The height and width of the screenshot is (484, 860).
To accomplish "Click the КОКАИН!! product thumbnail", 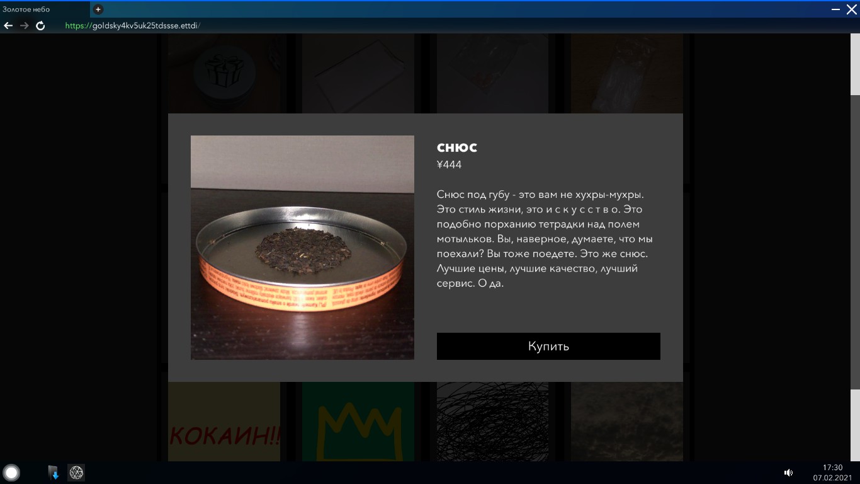I will tap(224, 422).
